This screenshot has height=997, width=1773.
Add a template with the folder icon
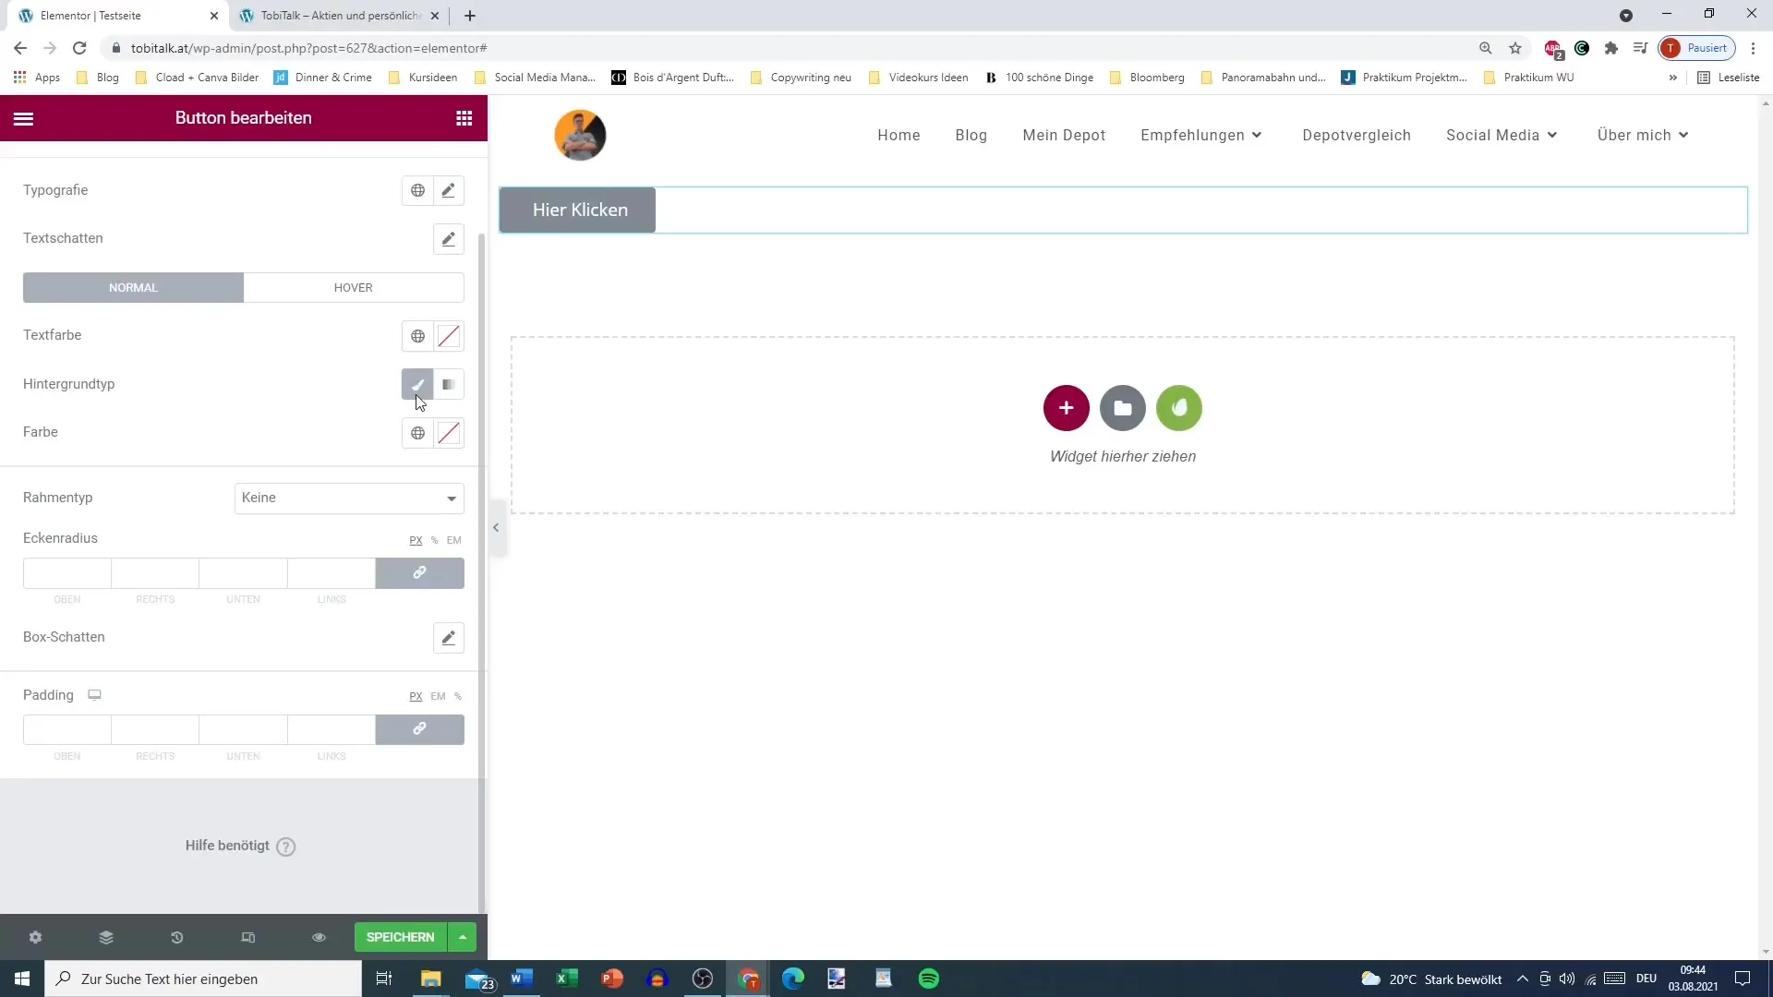tap(1123, 408)
